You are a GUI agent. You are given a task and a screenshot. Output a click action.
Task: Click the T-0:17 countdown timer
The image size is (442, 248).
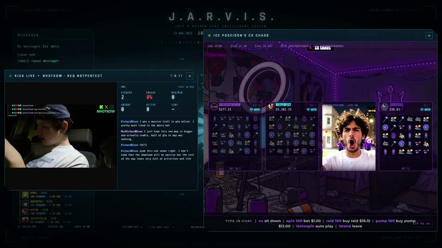click(176, 76)
